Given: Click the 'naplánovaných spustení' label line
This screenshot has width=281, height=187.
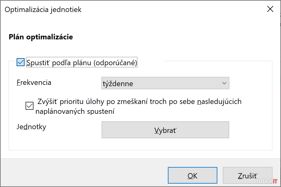Looking at the screenshot, I should click(x=75, y=111).
